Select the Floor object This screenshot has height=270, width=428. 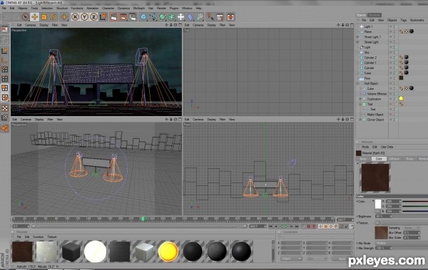click(367, 78)
